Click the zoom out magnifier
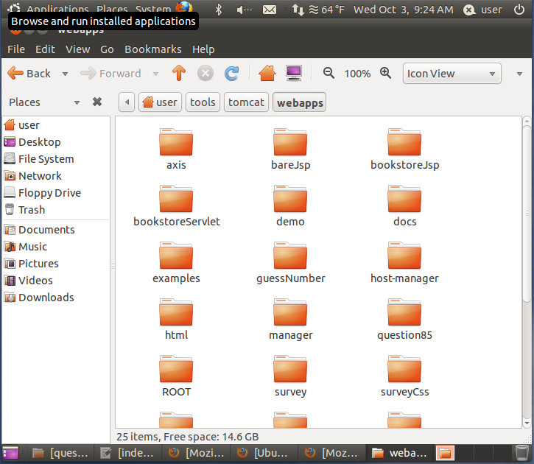Screen dimensions: 534x464 329,73
